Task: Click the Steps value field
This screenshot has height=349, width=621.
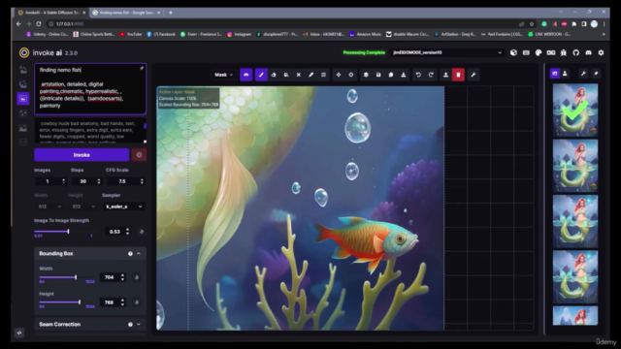Action: point(83,181)
